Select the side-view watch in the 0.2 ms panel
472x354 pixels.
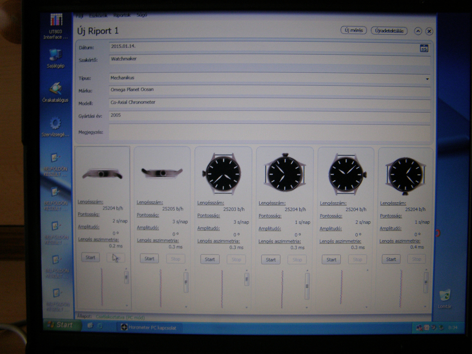(102, 173)
